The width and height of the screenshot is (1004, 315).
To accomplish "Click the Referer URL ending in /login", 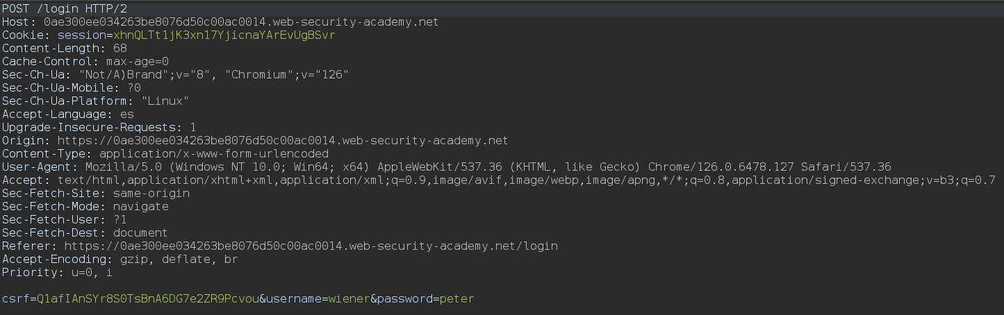I will pyautogui.click(x=311, y=246).
